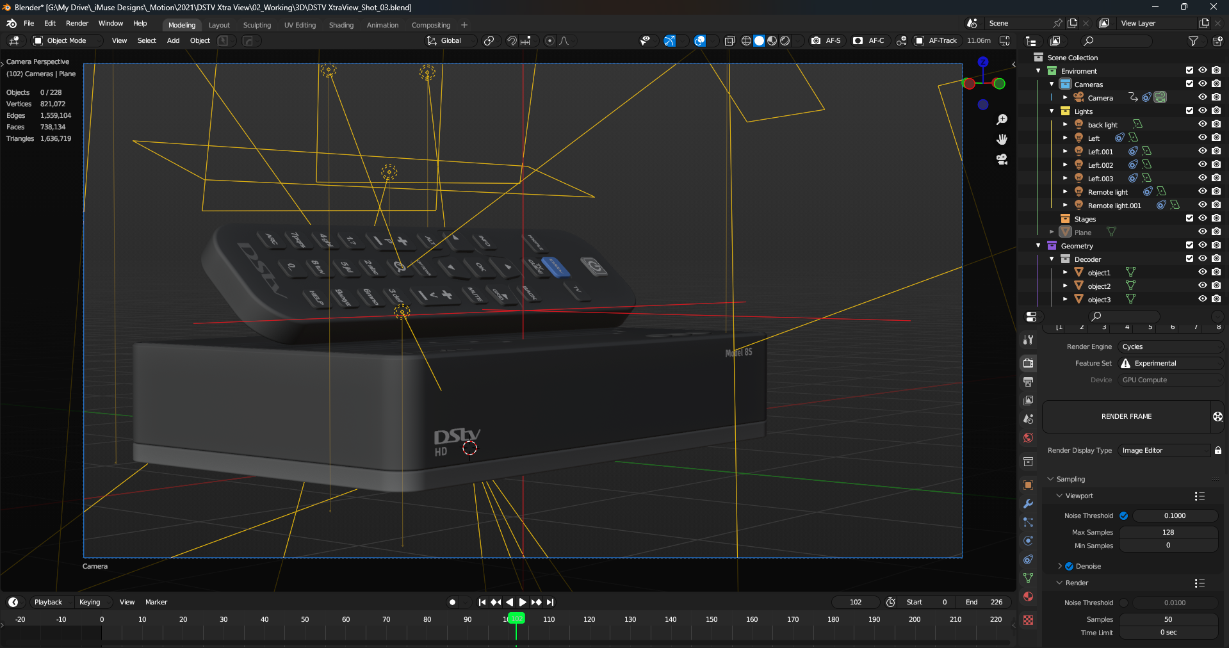
Task: Disable Camera in renders icon
Action: (x=1216, y=97)
